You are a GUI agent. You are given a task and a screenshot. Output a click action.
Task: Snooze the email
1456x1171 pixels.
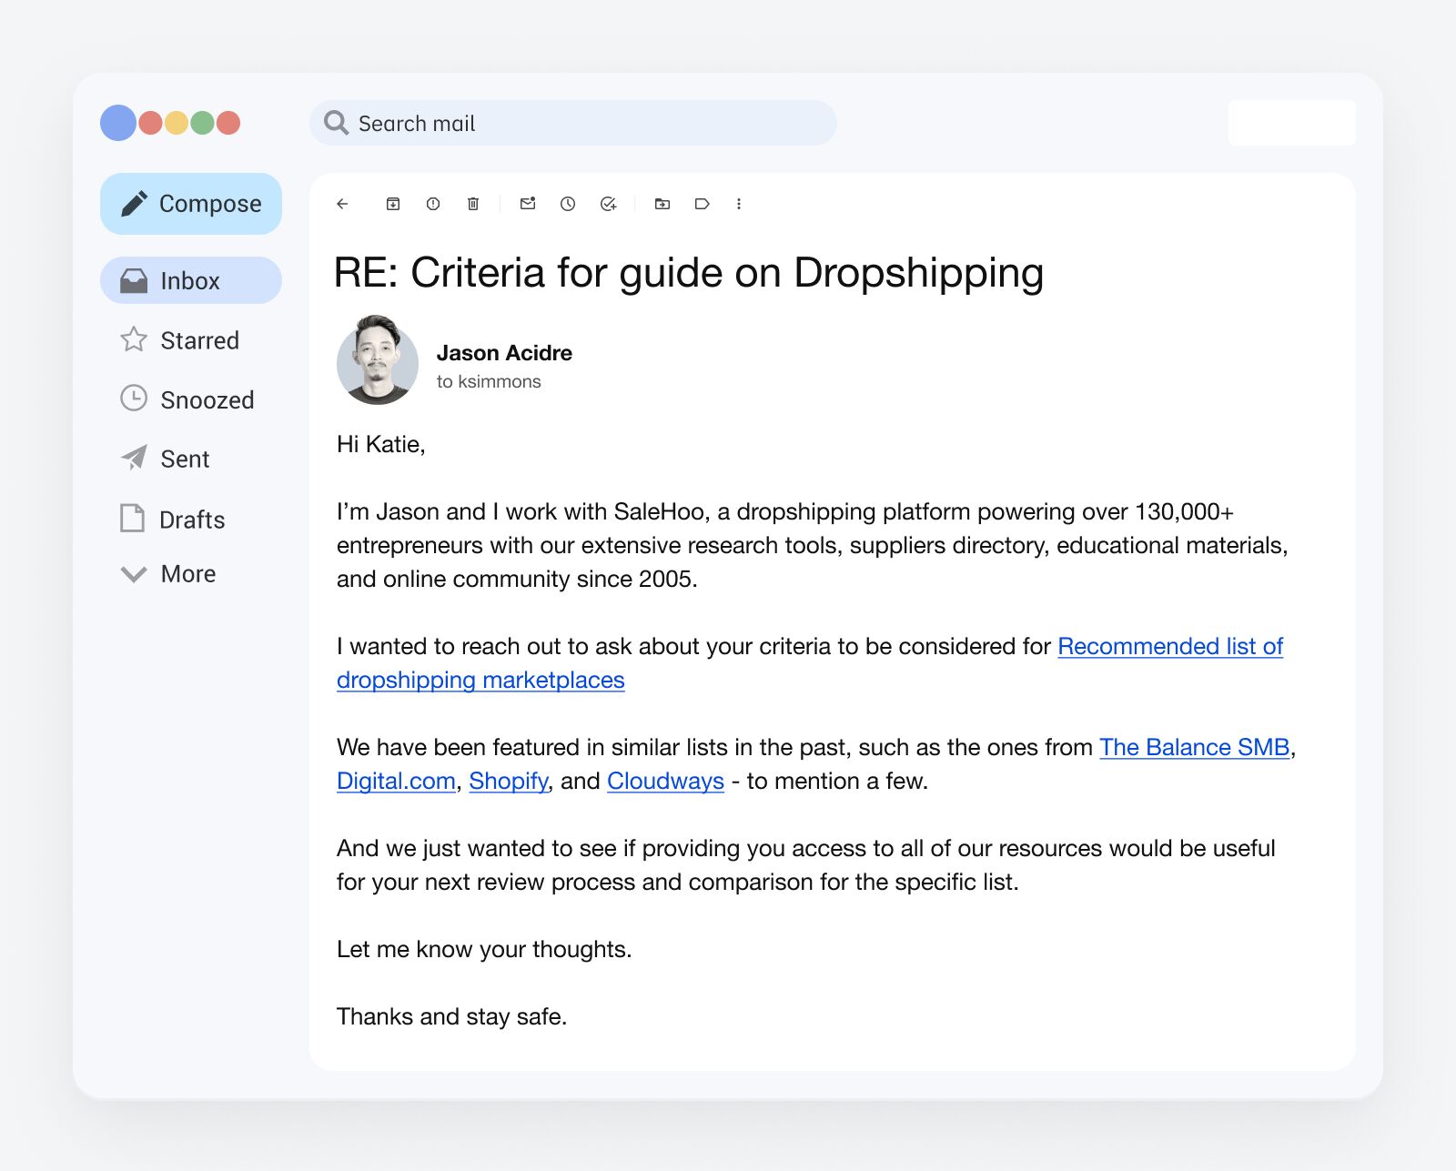point(568,204)
